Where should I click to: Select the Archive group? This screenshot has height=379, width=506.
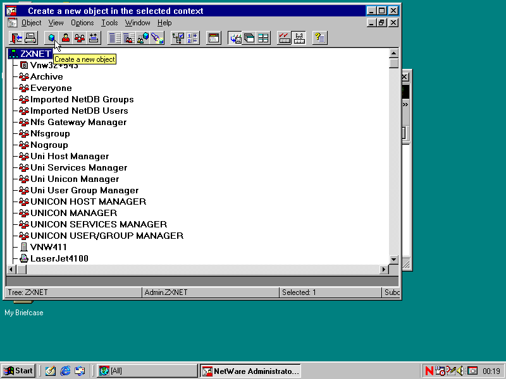tap(40, 76)
